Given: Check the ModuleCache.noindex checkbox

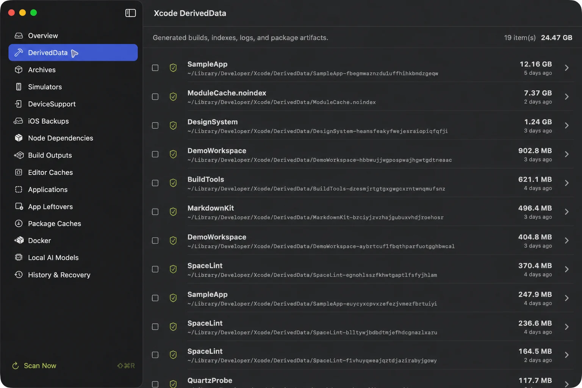Looking at the screenshot, I should (x=155, y=97).
